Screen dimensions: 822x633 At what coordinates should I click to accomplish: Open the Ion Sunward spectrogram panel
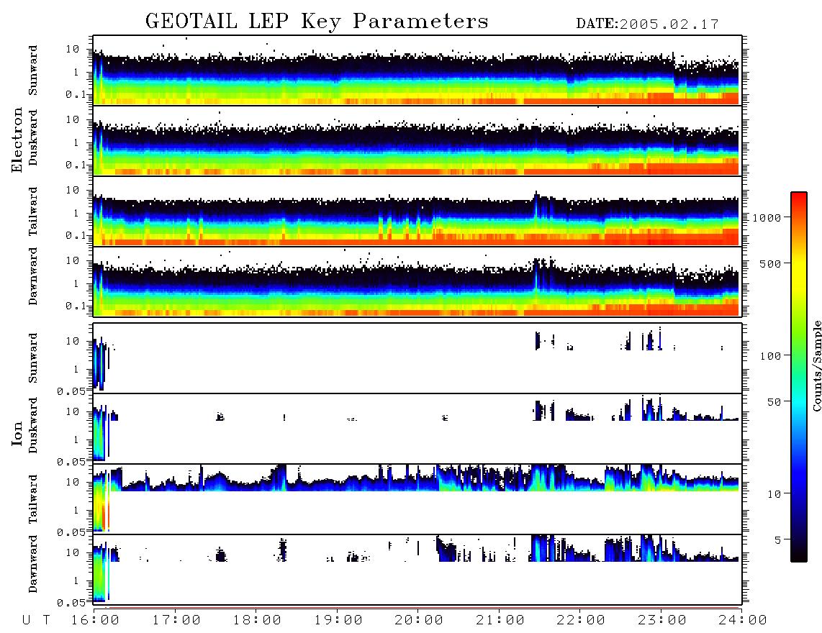[x=417, y=358]
